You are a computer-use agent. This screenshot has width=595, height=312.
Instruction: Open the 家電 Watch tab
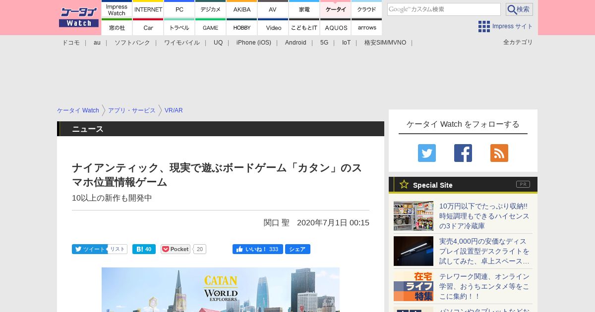click(304, 9)
